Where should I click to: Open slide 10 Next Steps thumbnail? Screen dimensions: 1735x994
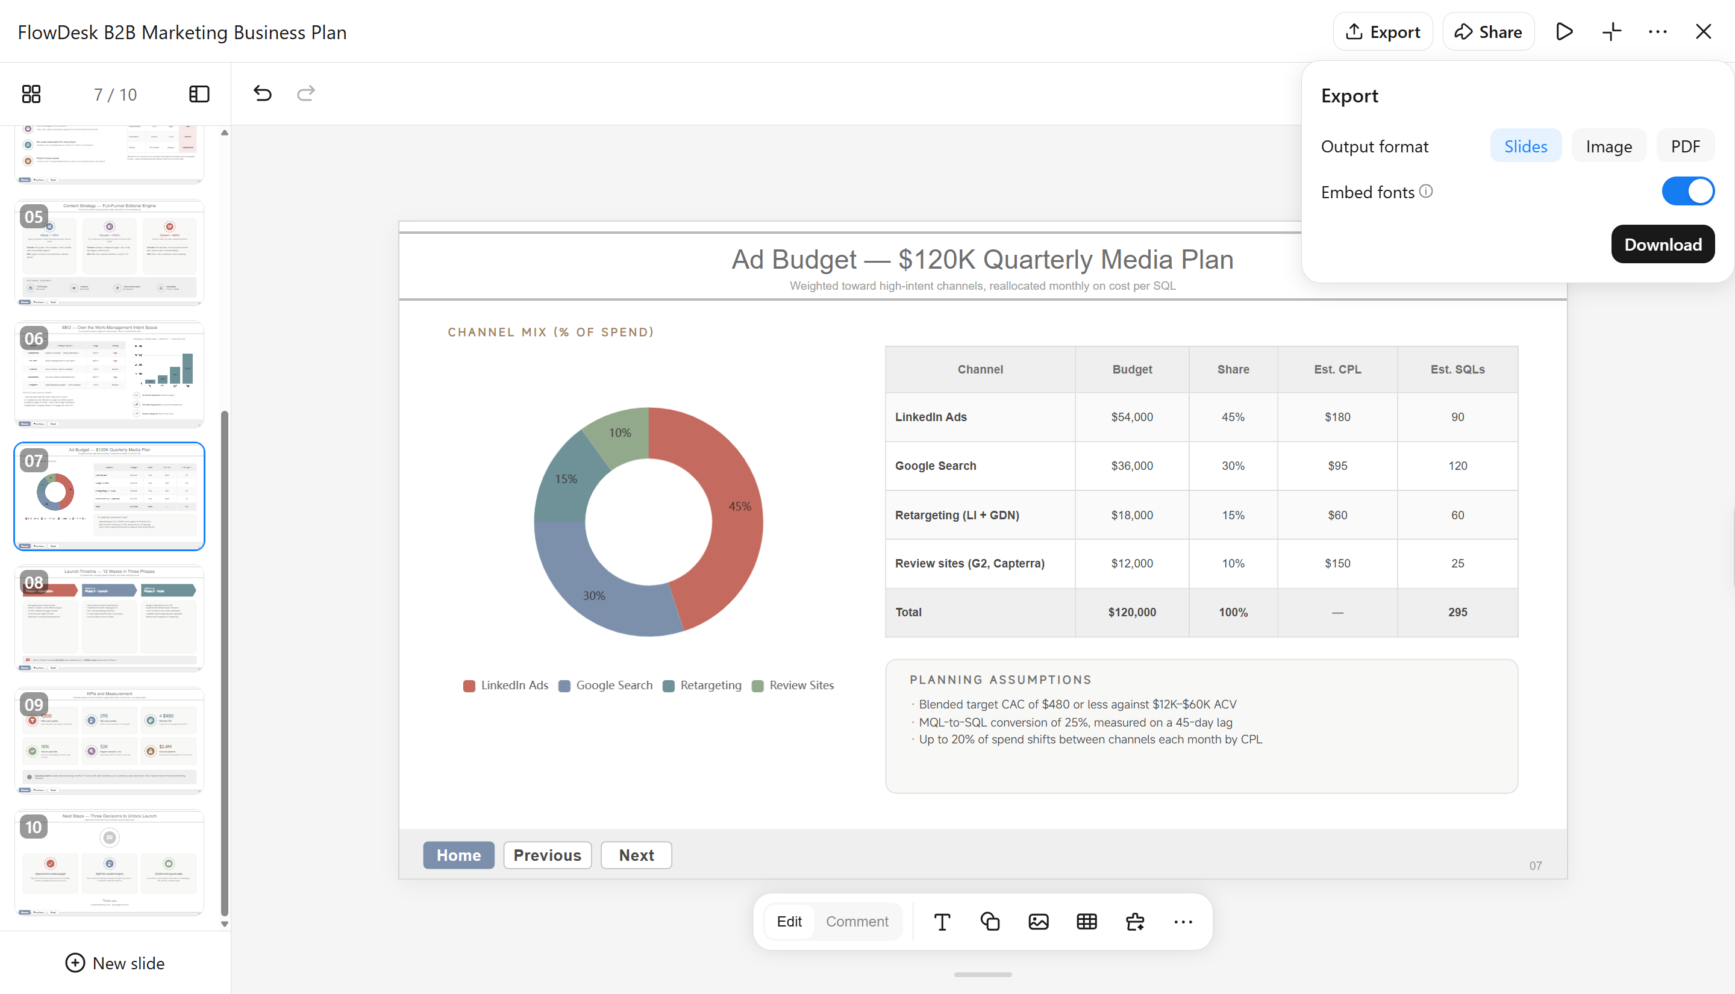click(x=109, y=863)
